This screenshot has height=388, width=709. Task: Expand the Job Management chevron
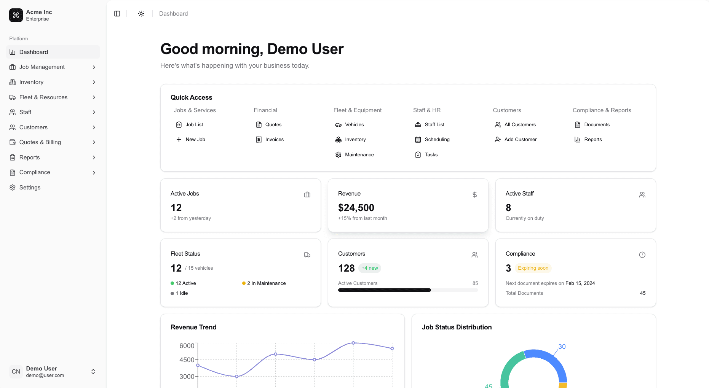click(x=94, y=67)
